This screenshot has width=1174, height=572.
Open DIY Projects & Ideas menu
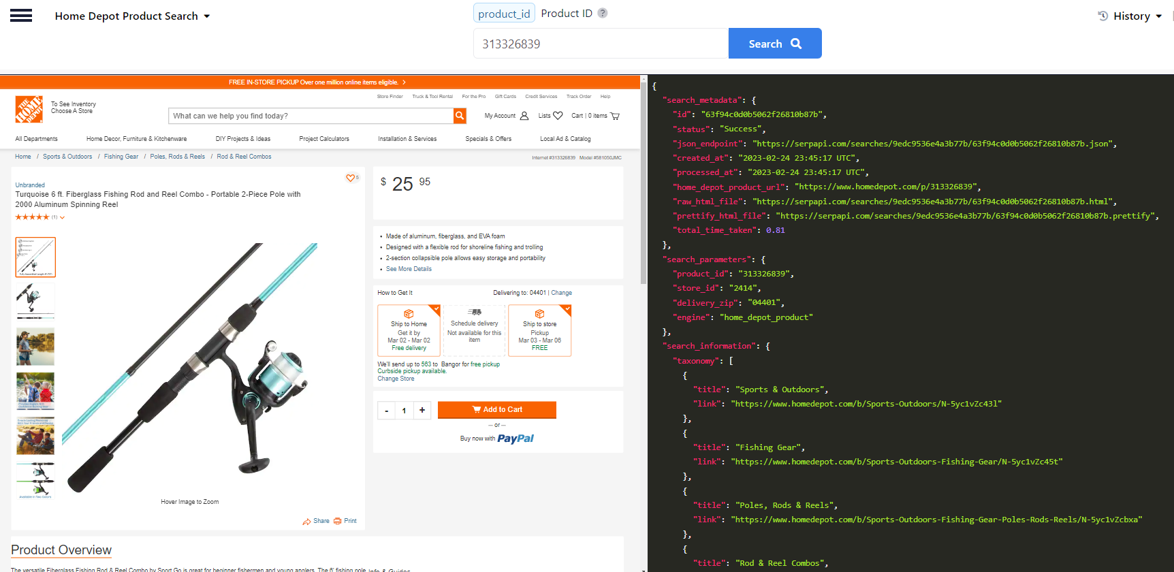click(x=243, y=139)
